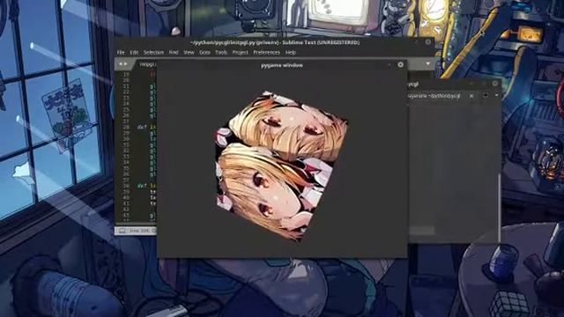Select the terminal tab titled ~/python/pygl
Viewport: 564px width, 317px height.
pyautogui.click(x=434, y=96)
